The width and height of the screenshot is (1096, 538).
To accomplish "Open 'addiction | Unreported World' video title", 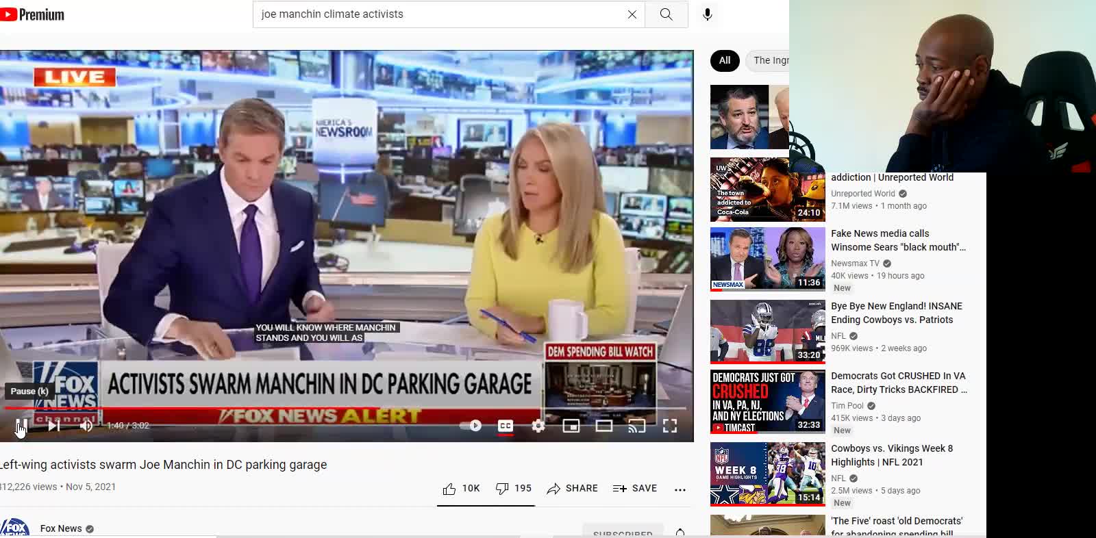I will point(892,177).
